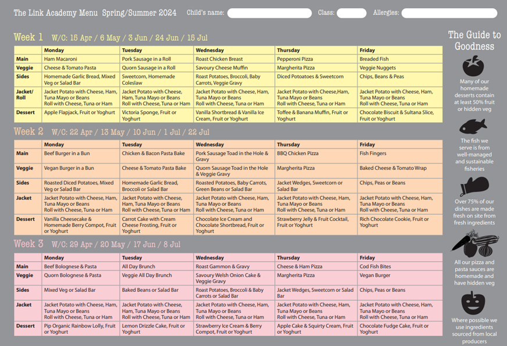Select the 'Fish Fingers' cell
507x346 pixels.
tap(400, 156)
